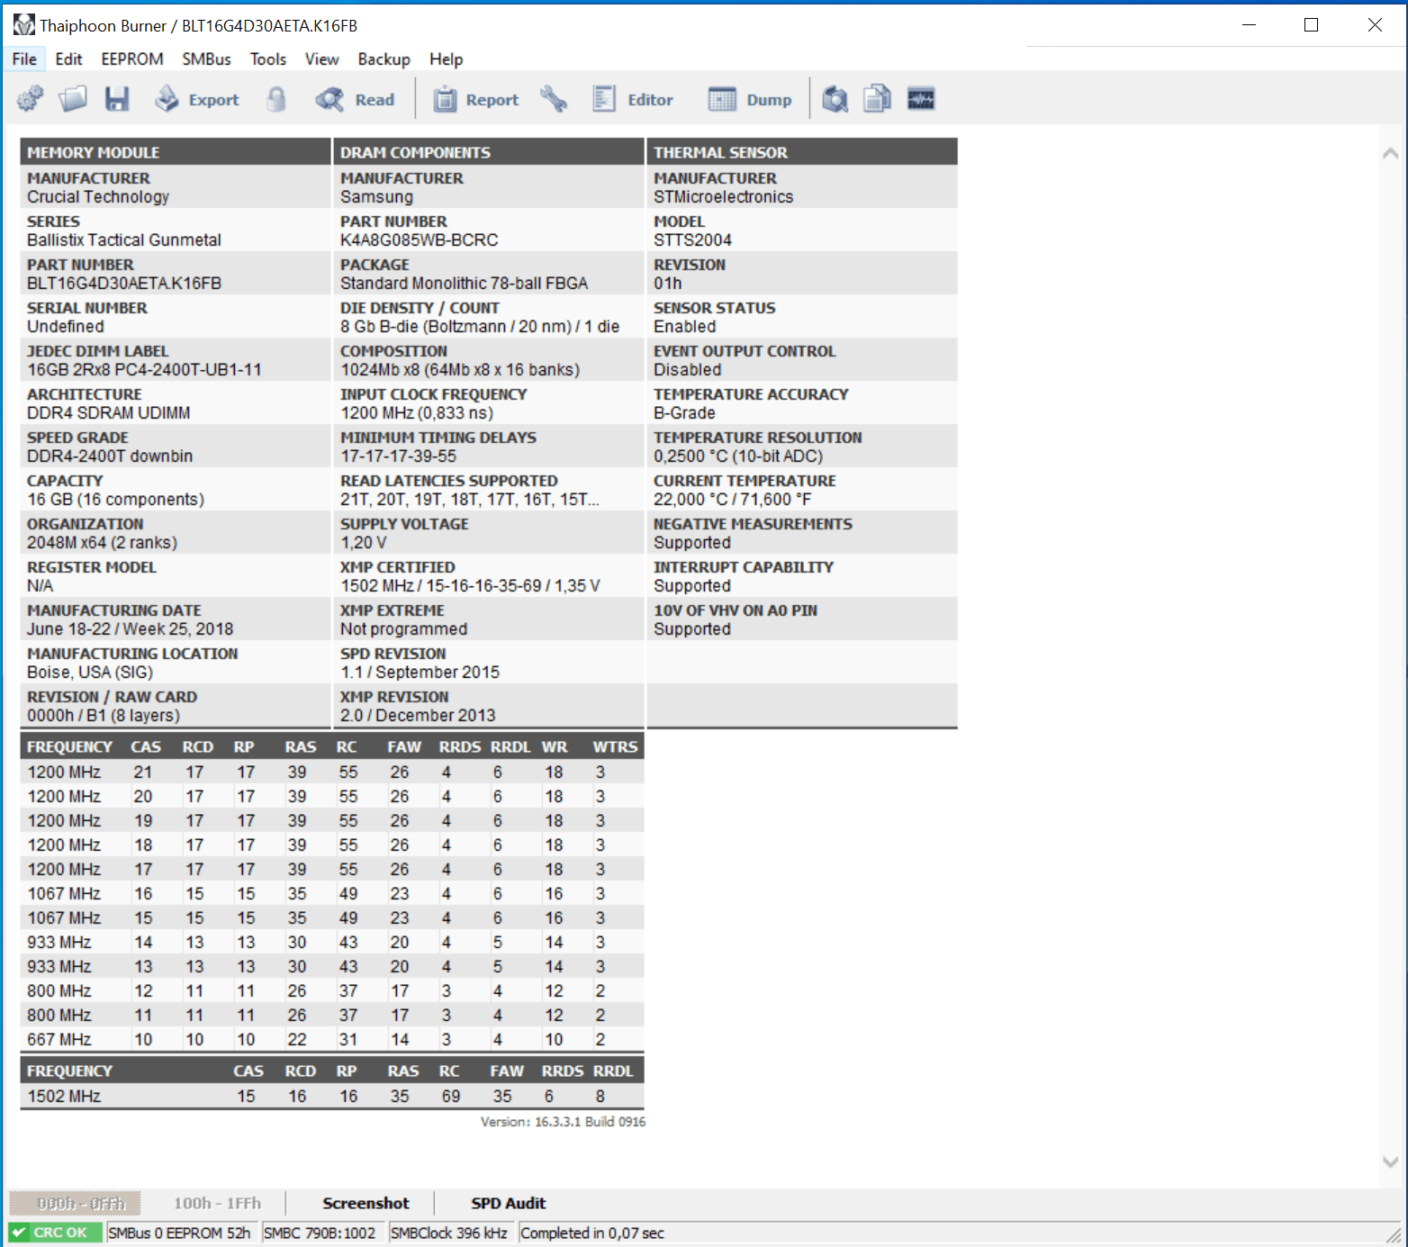
Task: Click the magnifier search icon after Dump
Action: pyautogui.click(x=835, y=99)
